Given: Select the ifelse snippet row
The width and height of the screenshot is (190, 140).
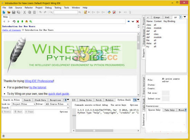Looking at the screenshot, I should pos(166,44).
